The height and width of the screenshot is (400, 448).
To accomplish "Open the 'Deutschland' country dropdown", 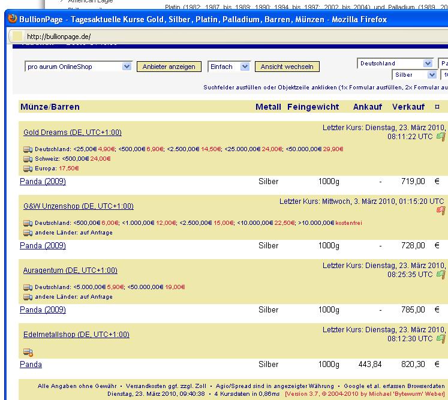I will coord(428,64).
